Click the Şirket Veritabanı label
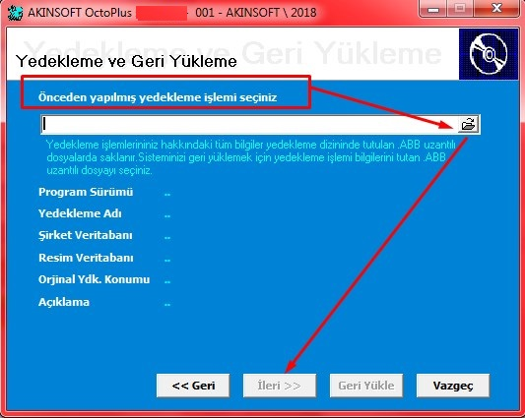 86,235
